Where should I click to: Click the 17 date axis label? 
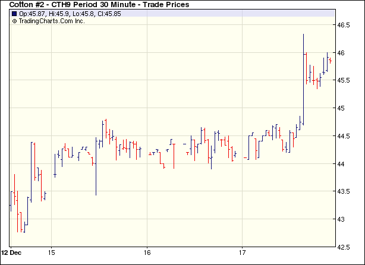click(242, 252)
